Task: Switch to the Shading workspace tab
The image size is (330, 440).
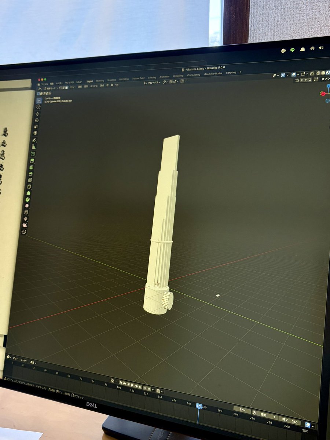Action: (152, 78)
